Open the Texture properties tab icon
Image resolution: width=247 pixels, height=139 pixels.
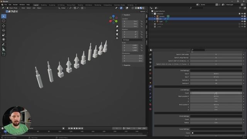click(151, 109)
